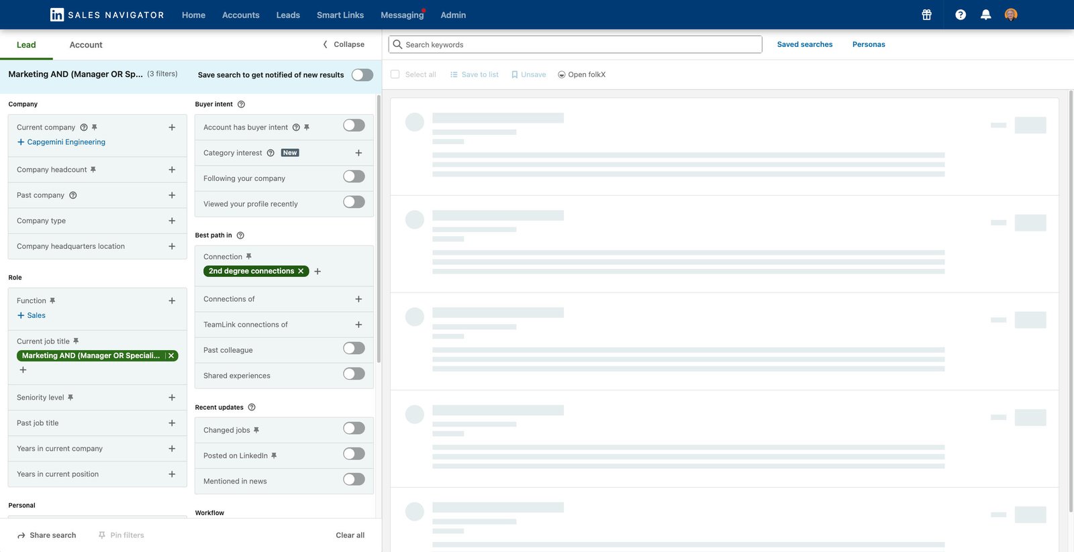Unpin the Company headcount filter pin icon
Screen dimensions: 1074x552
point(93,170)
